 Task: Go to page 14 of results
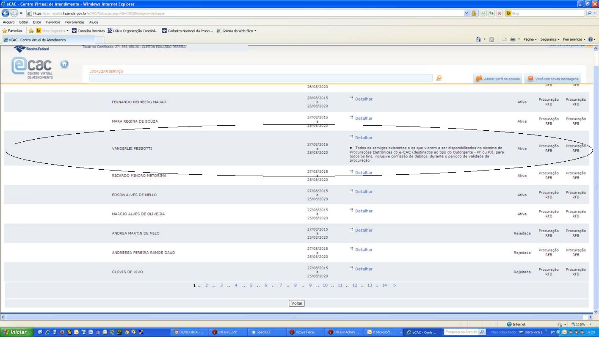pyautogui.click(x=384, y=286)
